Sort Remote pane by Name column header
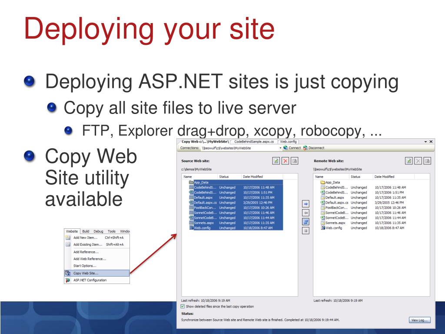The width and height of the screenshot is (445, 334). click(331, 177)
